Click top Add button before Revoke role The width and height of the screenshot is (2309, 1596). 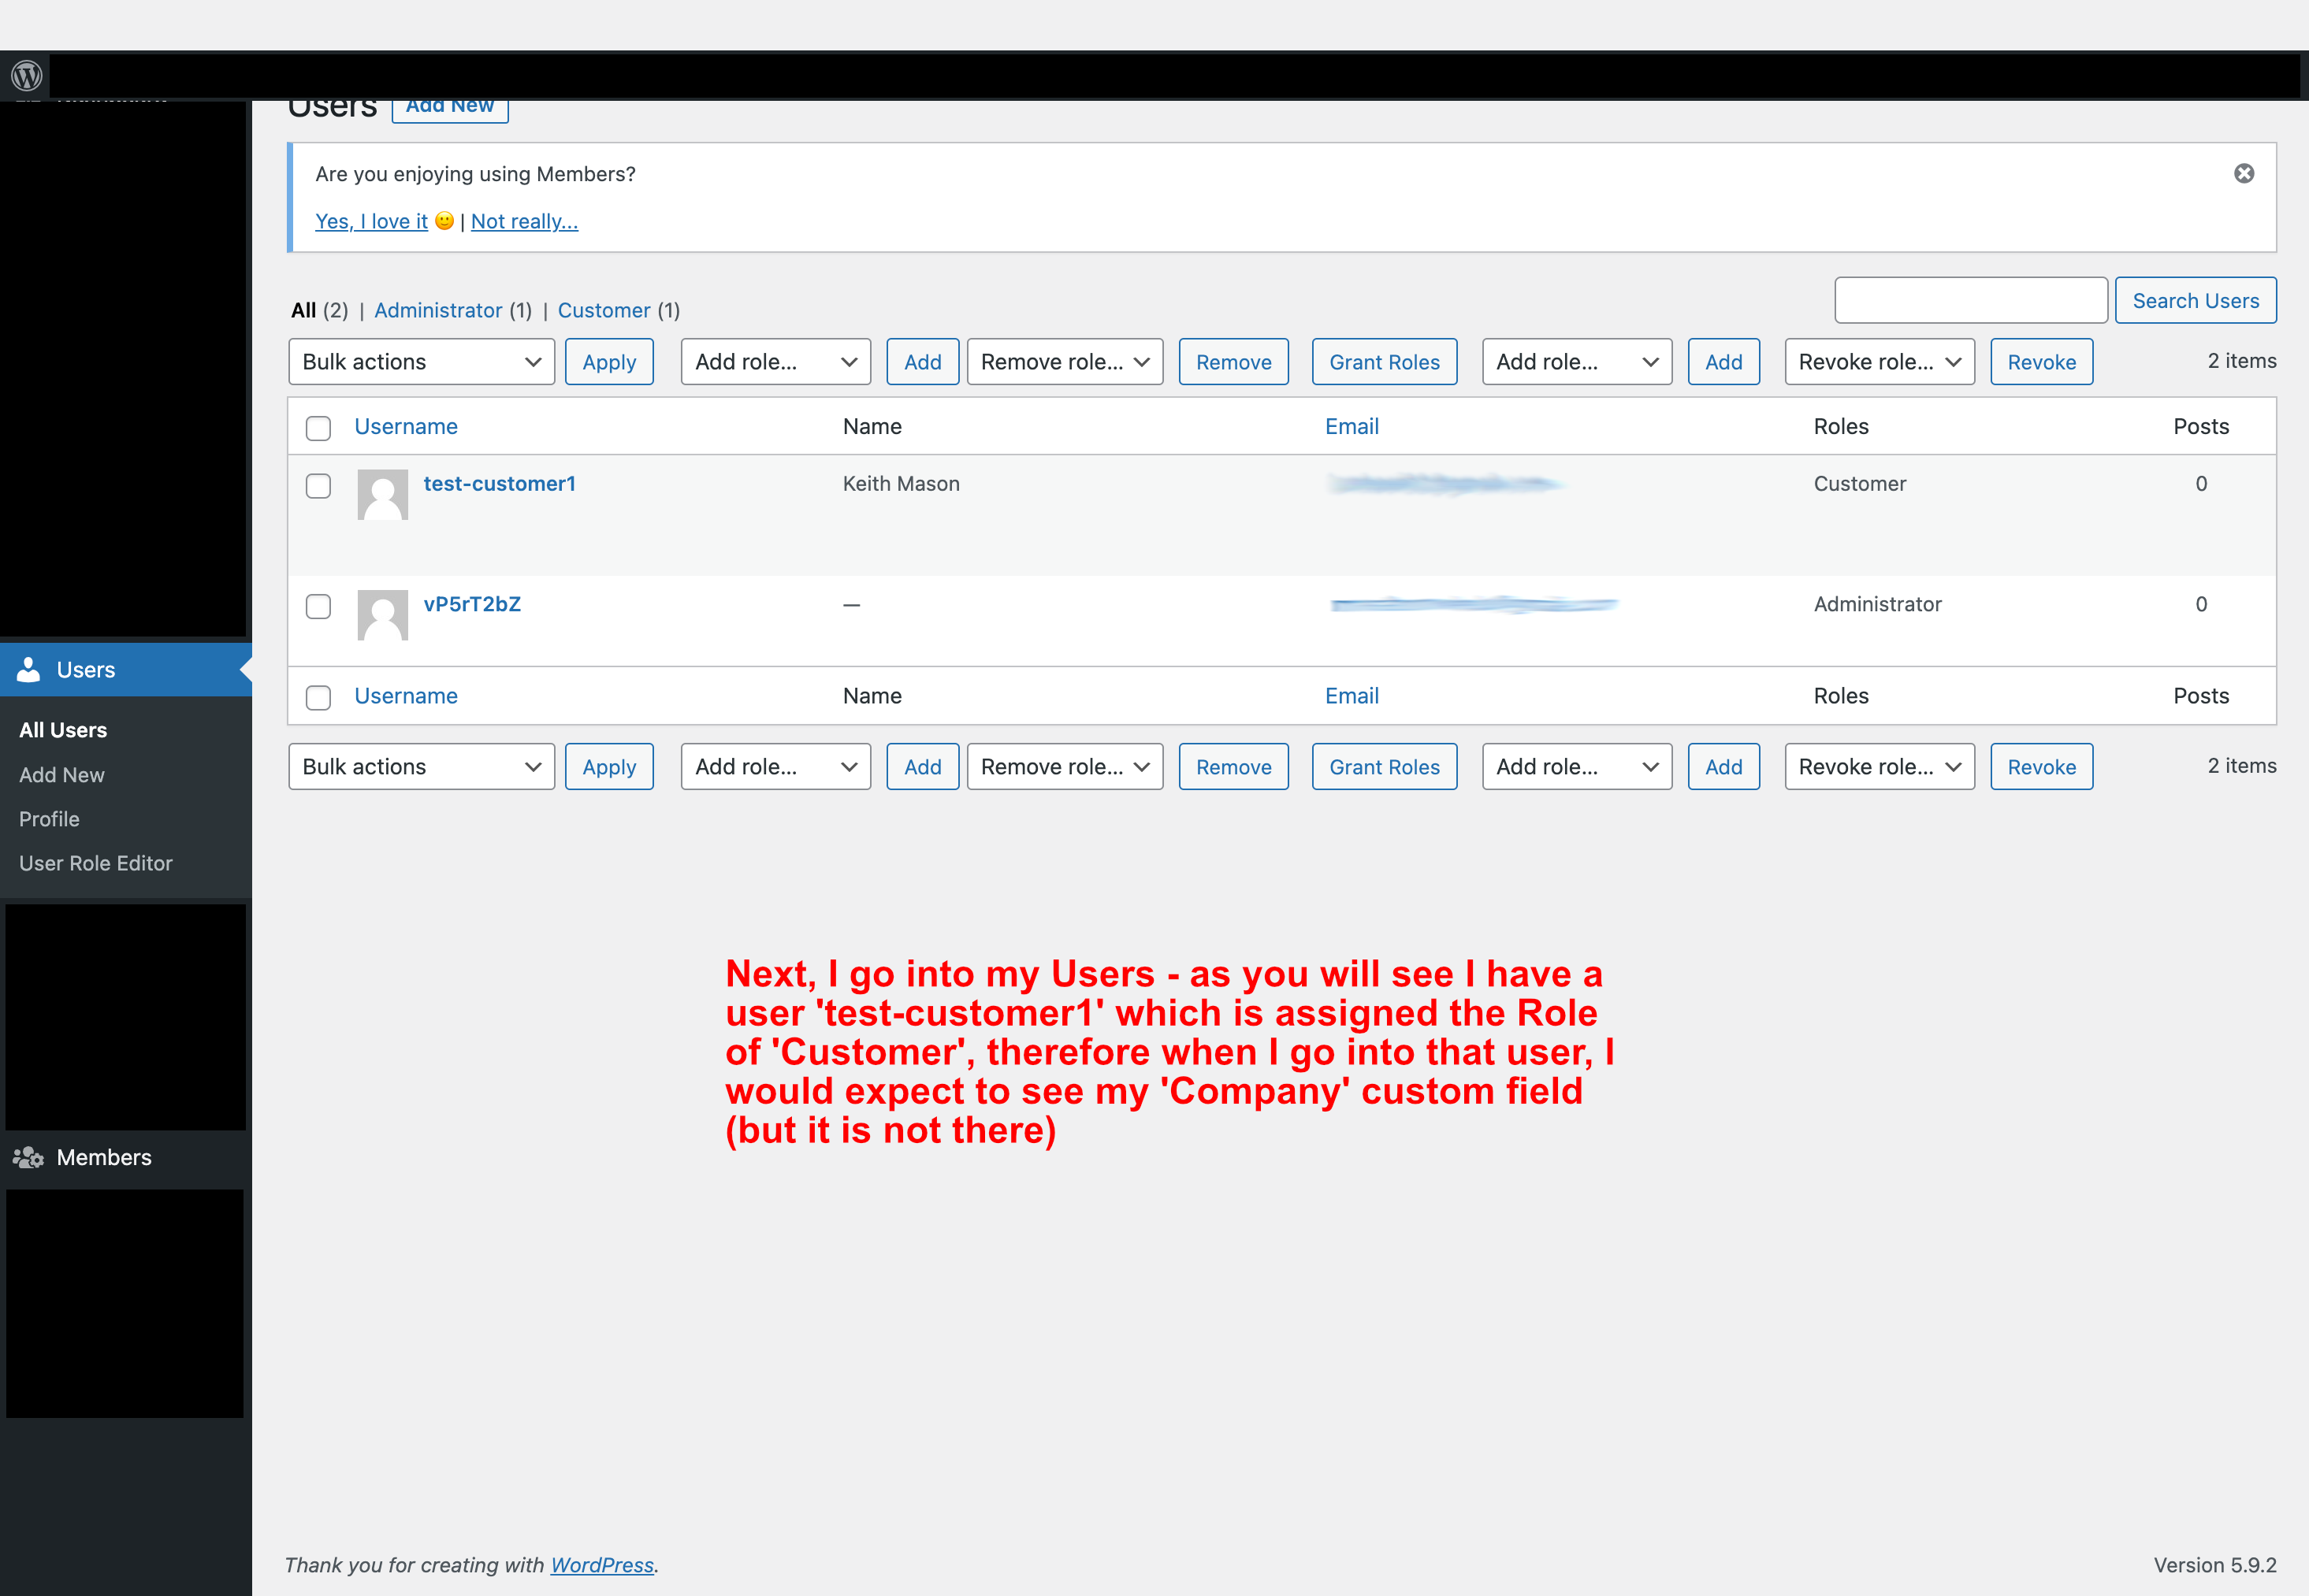[x=1723, y=362]
